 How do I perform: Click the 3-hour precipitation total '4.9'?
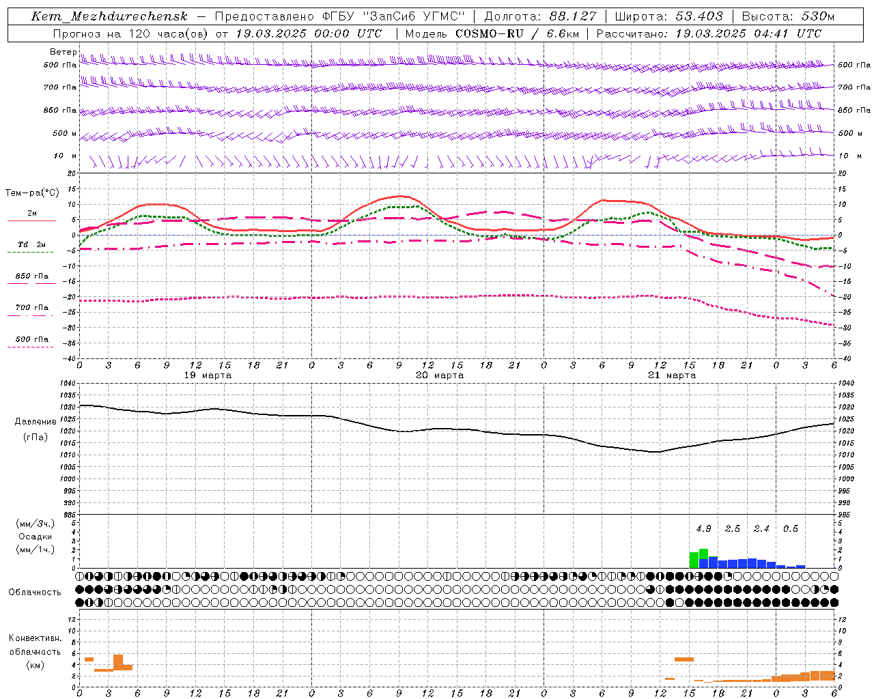[703, 529]
